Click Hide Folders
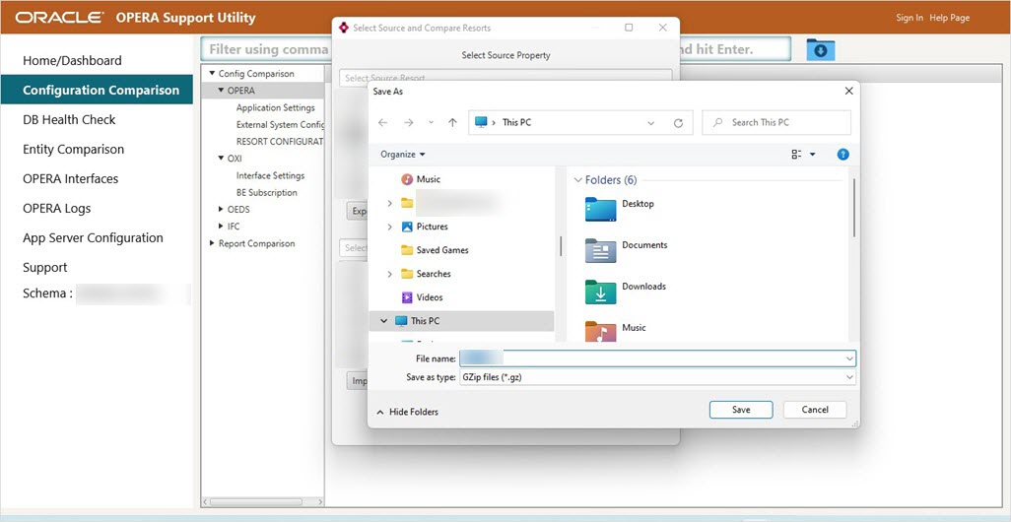1011x522 pixels. click(408, 412)
